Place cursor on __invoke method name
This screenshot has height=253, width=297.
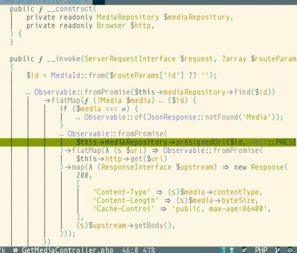click(63, 59)
